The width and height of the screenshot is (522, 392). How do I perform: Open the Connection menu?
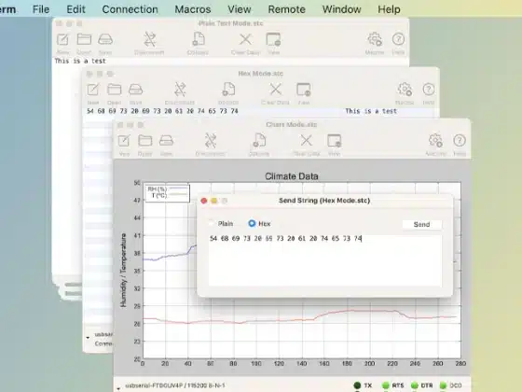tap(130, 9)
